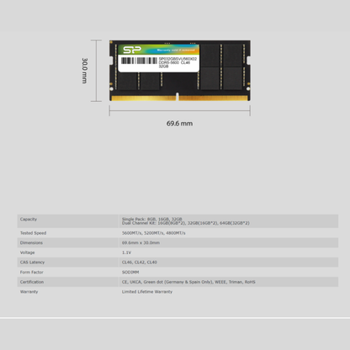The width and height of the screenshot is (350, 350).
Task: Click the 'Form Factor' row label
Action: point(31,272)
